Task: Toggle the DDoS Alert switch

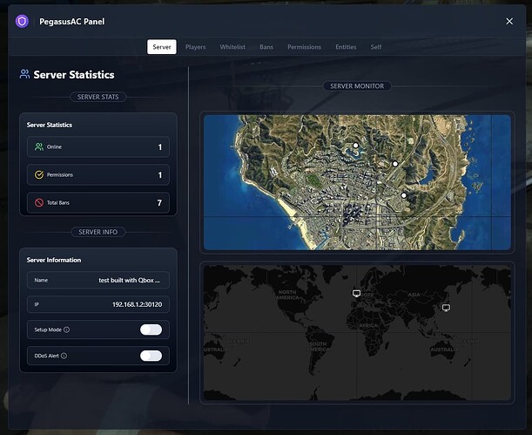Action: [151, 356]
